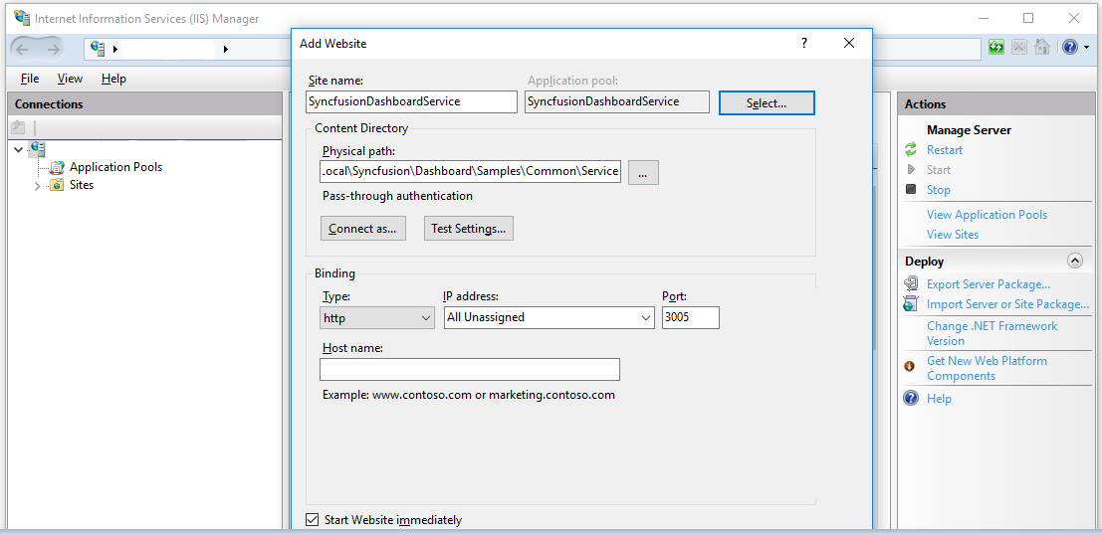Open the Help menu

(x=113, y=79)
